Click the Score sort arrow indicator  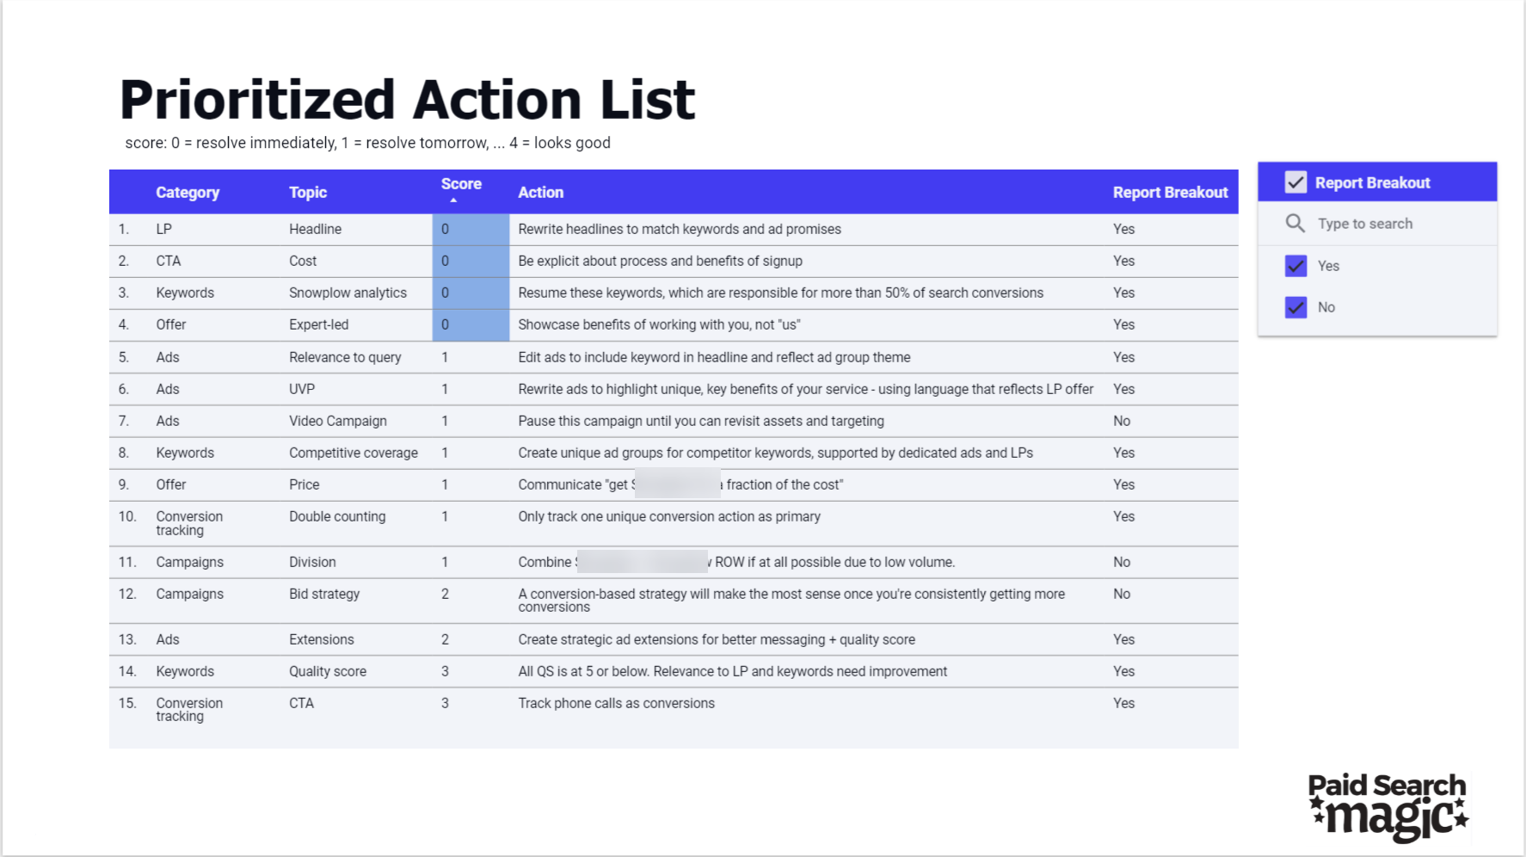click(x=453, y=200)
